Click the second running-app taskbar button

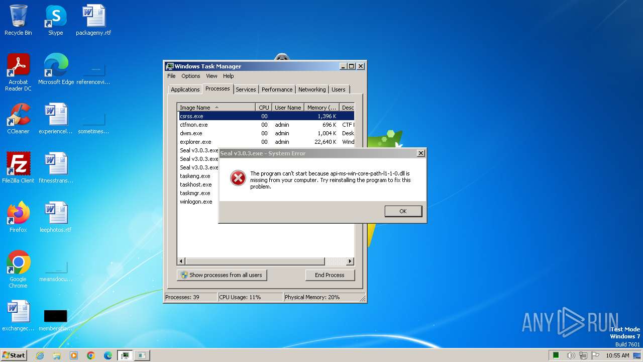(142, 355)
